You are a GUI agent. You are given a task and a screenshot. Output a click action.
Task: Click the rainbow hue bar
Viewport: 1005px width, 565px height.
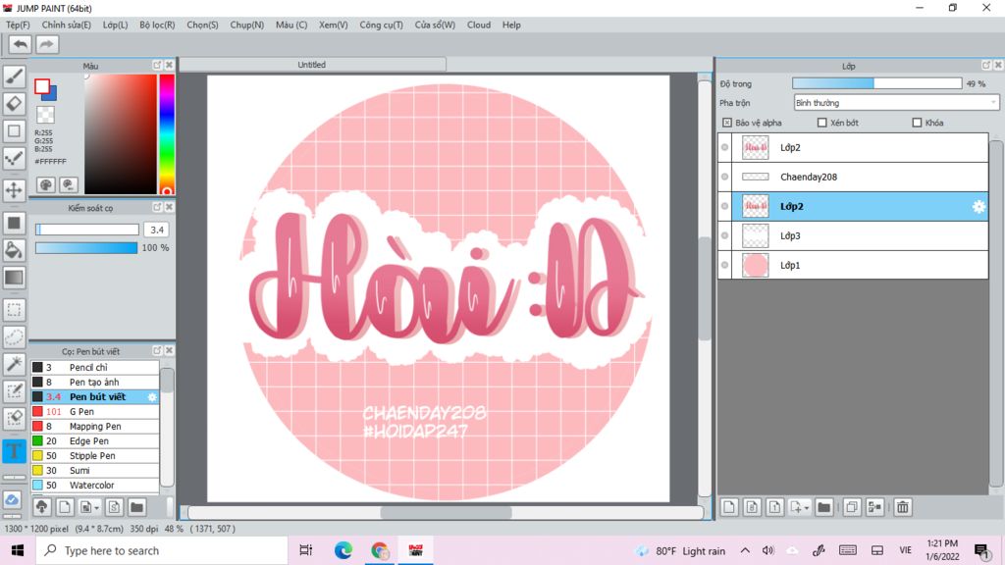tap(167, 133)
